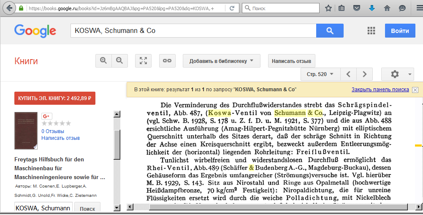
Task: Open the gear settings menu
Action: pos(398,74)
